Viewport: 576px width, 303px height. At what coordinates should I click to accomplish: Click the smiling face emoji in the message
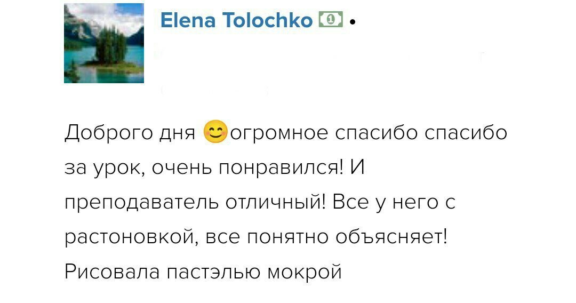pyautogui.click(x=215, y=132)
